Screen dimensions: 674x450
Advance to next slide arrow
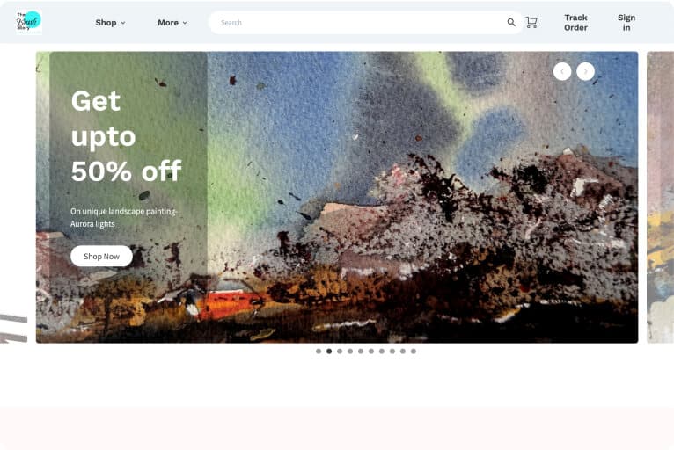pyautogui.click(x=585, y=71)
